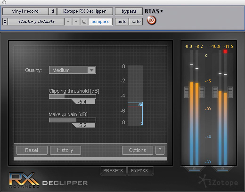This screenshot has height=192, width=245.
Task: Open the PRESETS tab
Action: pyautogui.click(x=113, y=171)
